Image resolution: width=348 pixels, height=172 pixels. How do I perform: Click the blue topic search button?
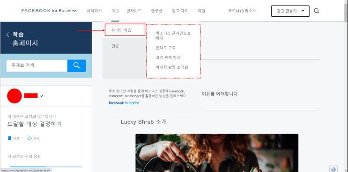coord(76,65)
